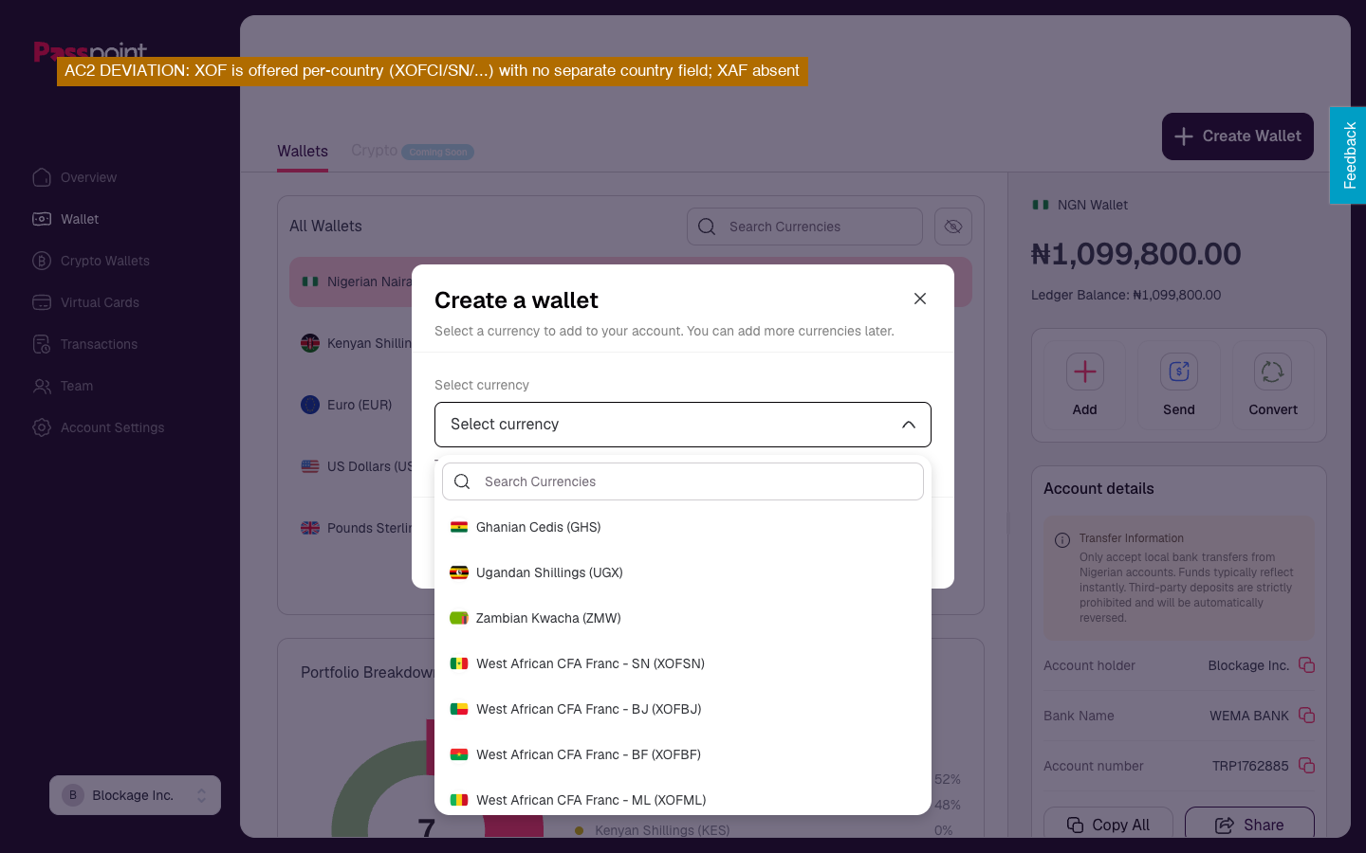
Task: Close the Create a wallet dialog
Action: pyautogui.click(x=920, y=299)
